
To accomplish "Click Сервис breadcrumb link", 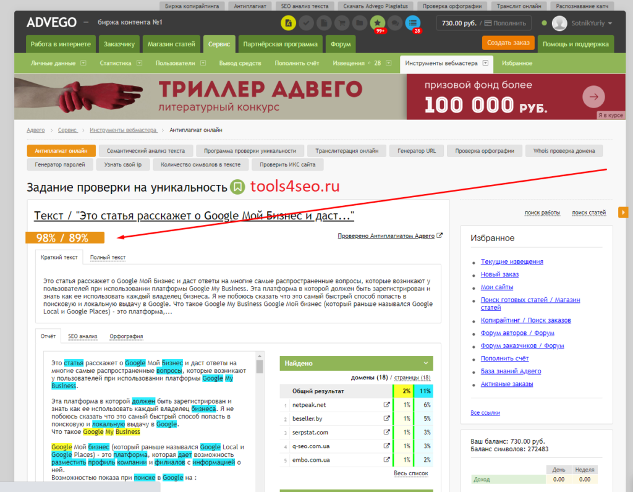I will pyautogui.click(x=67, y=130).
